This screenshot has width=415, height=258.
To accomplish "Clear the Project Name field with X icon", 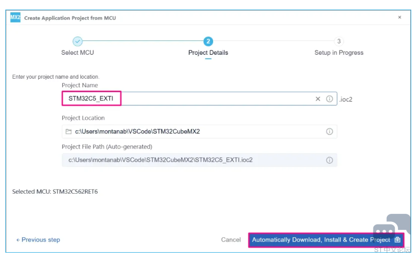I will click(318, 99).
